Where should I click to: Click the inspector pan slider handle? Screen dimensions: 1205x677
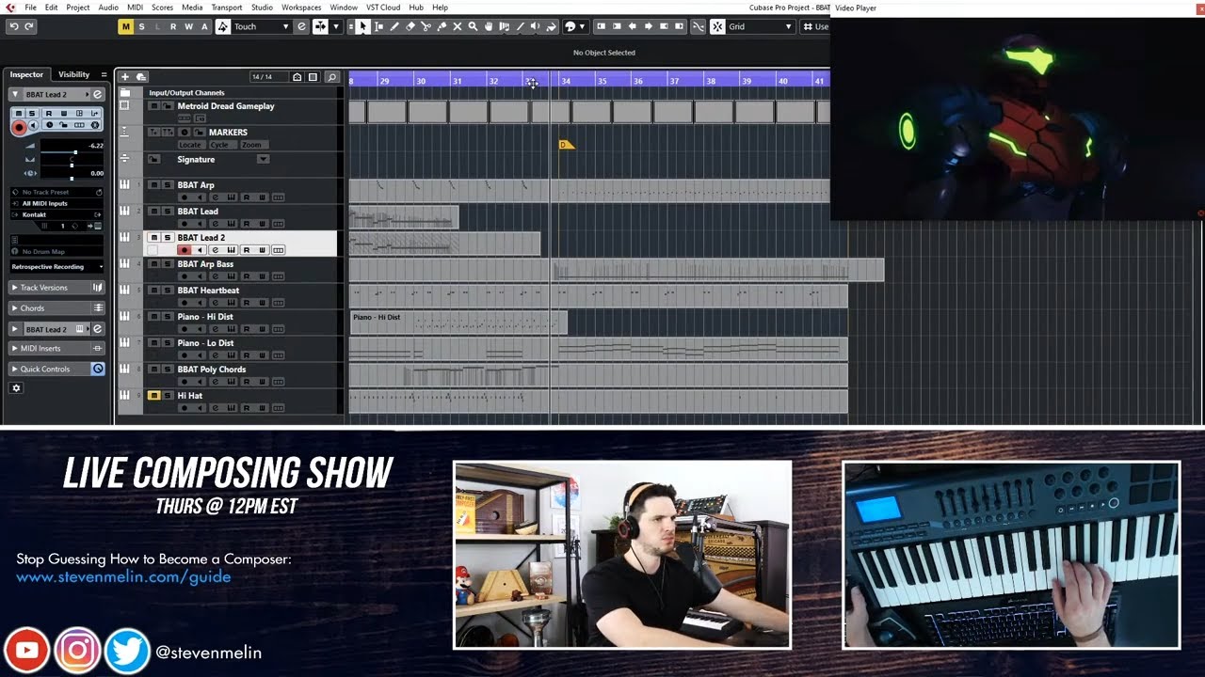[x=72, y=165]
